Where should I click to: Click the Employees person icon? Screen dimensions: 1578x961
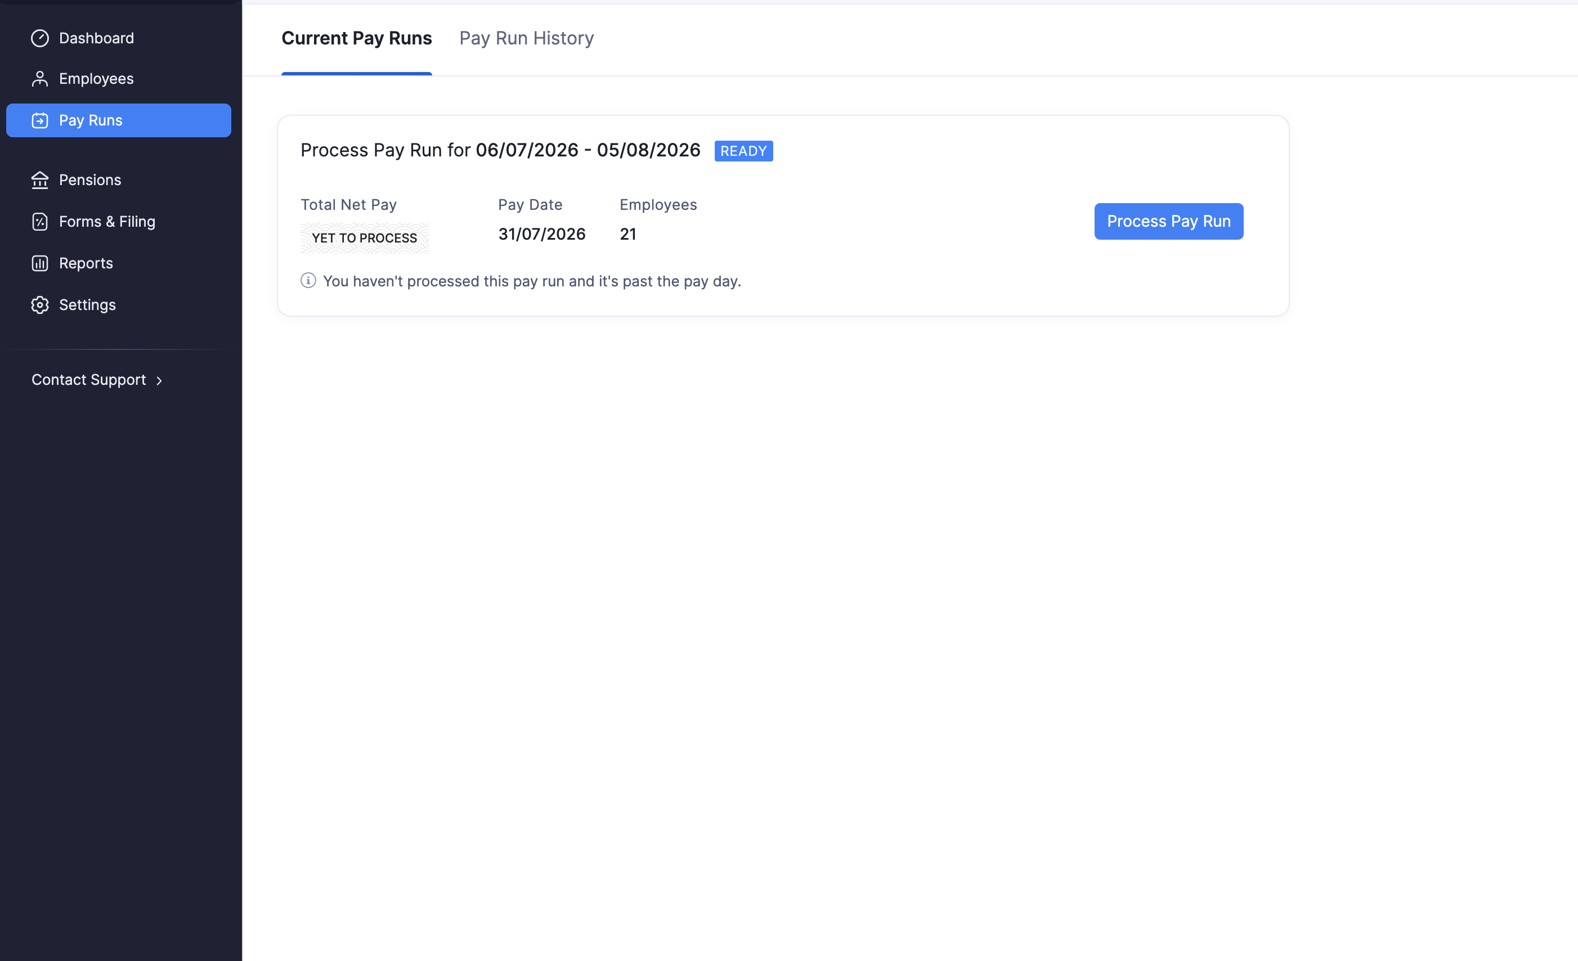[x=40, y=79]
